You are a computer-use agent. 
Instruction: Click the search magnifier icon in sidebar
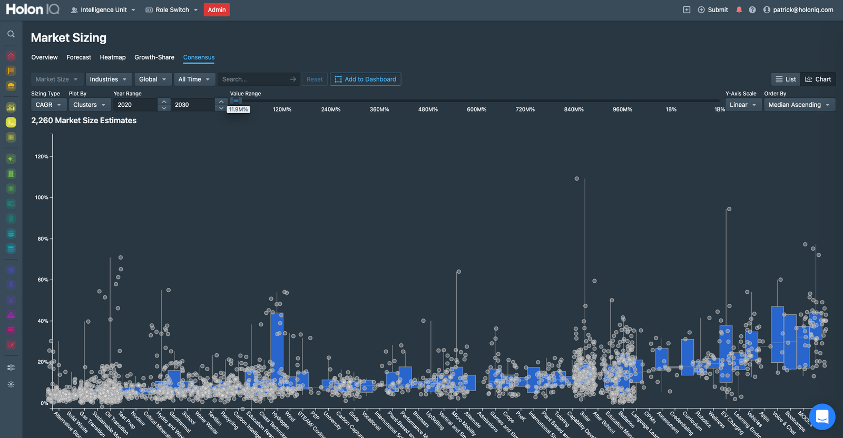11,34
